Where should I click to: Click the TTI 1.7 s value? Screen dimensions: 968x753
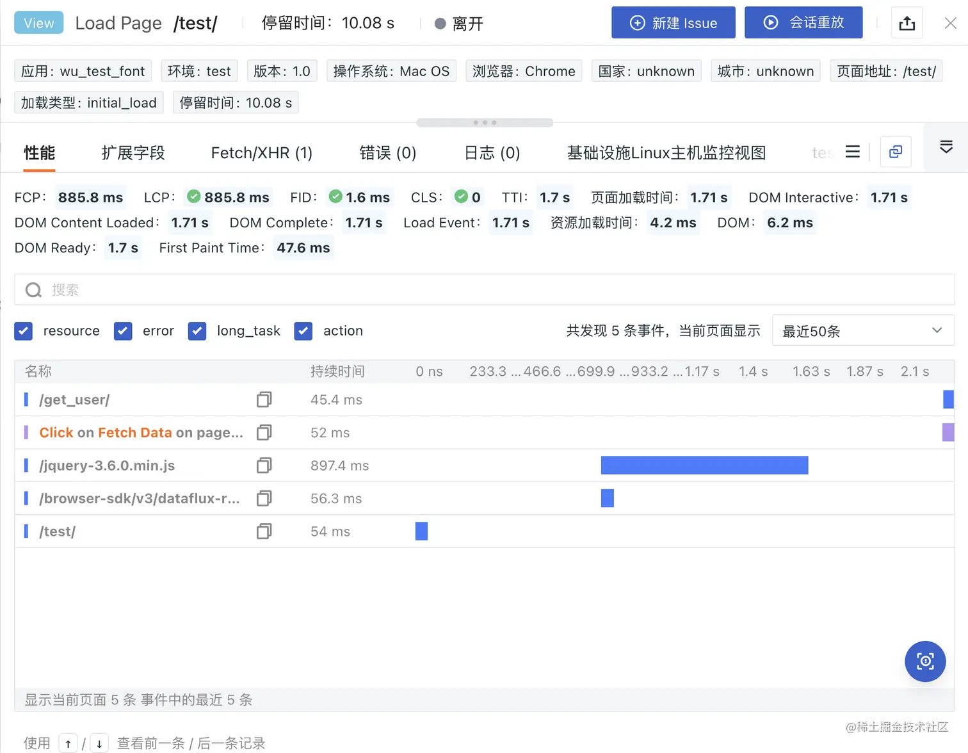(x=554, y=197)
